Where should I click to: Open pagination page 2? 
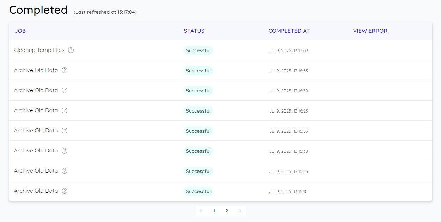[227, 211]
